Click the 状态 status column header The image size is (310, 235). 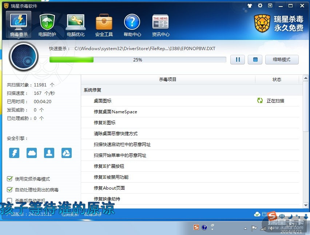click(x=277, y=80)
